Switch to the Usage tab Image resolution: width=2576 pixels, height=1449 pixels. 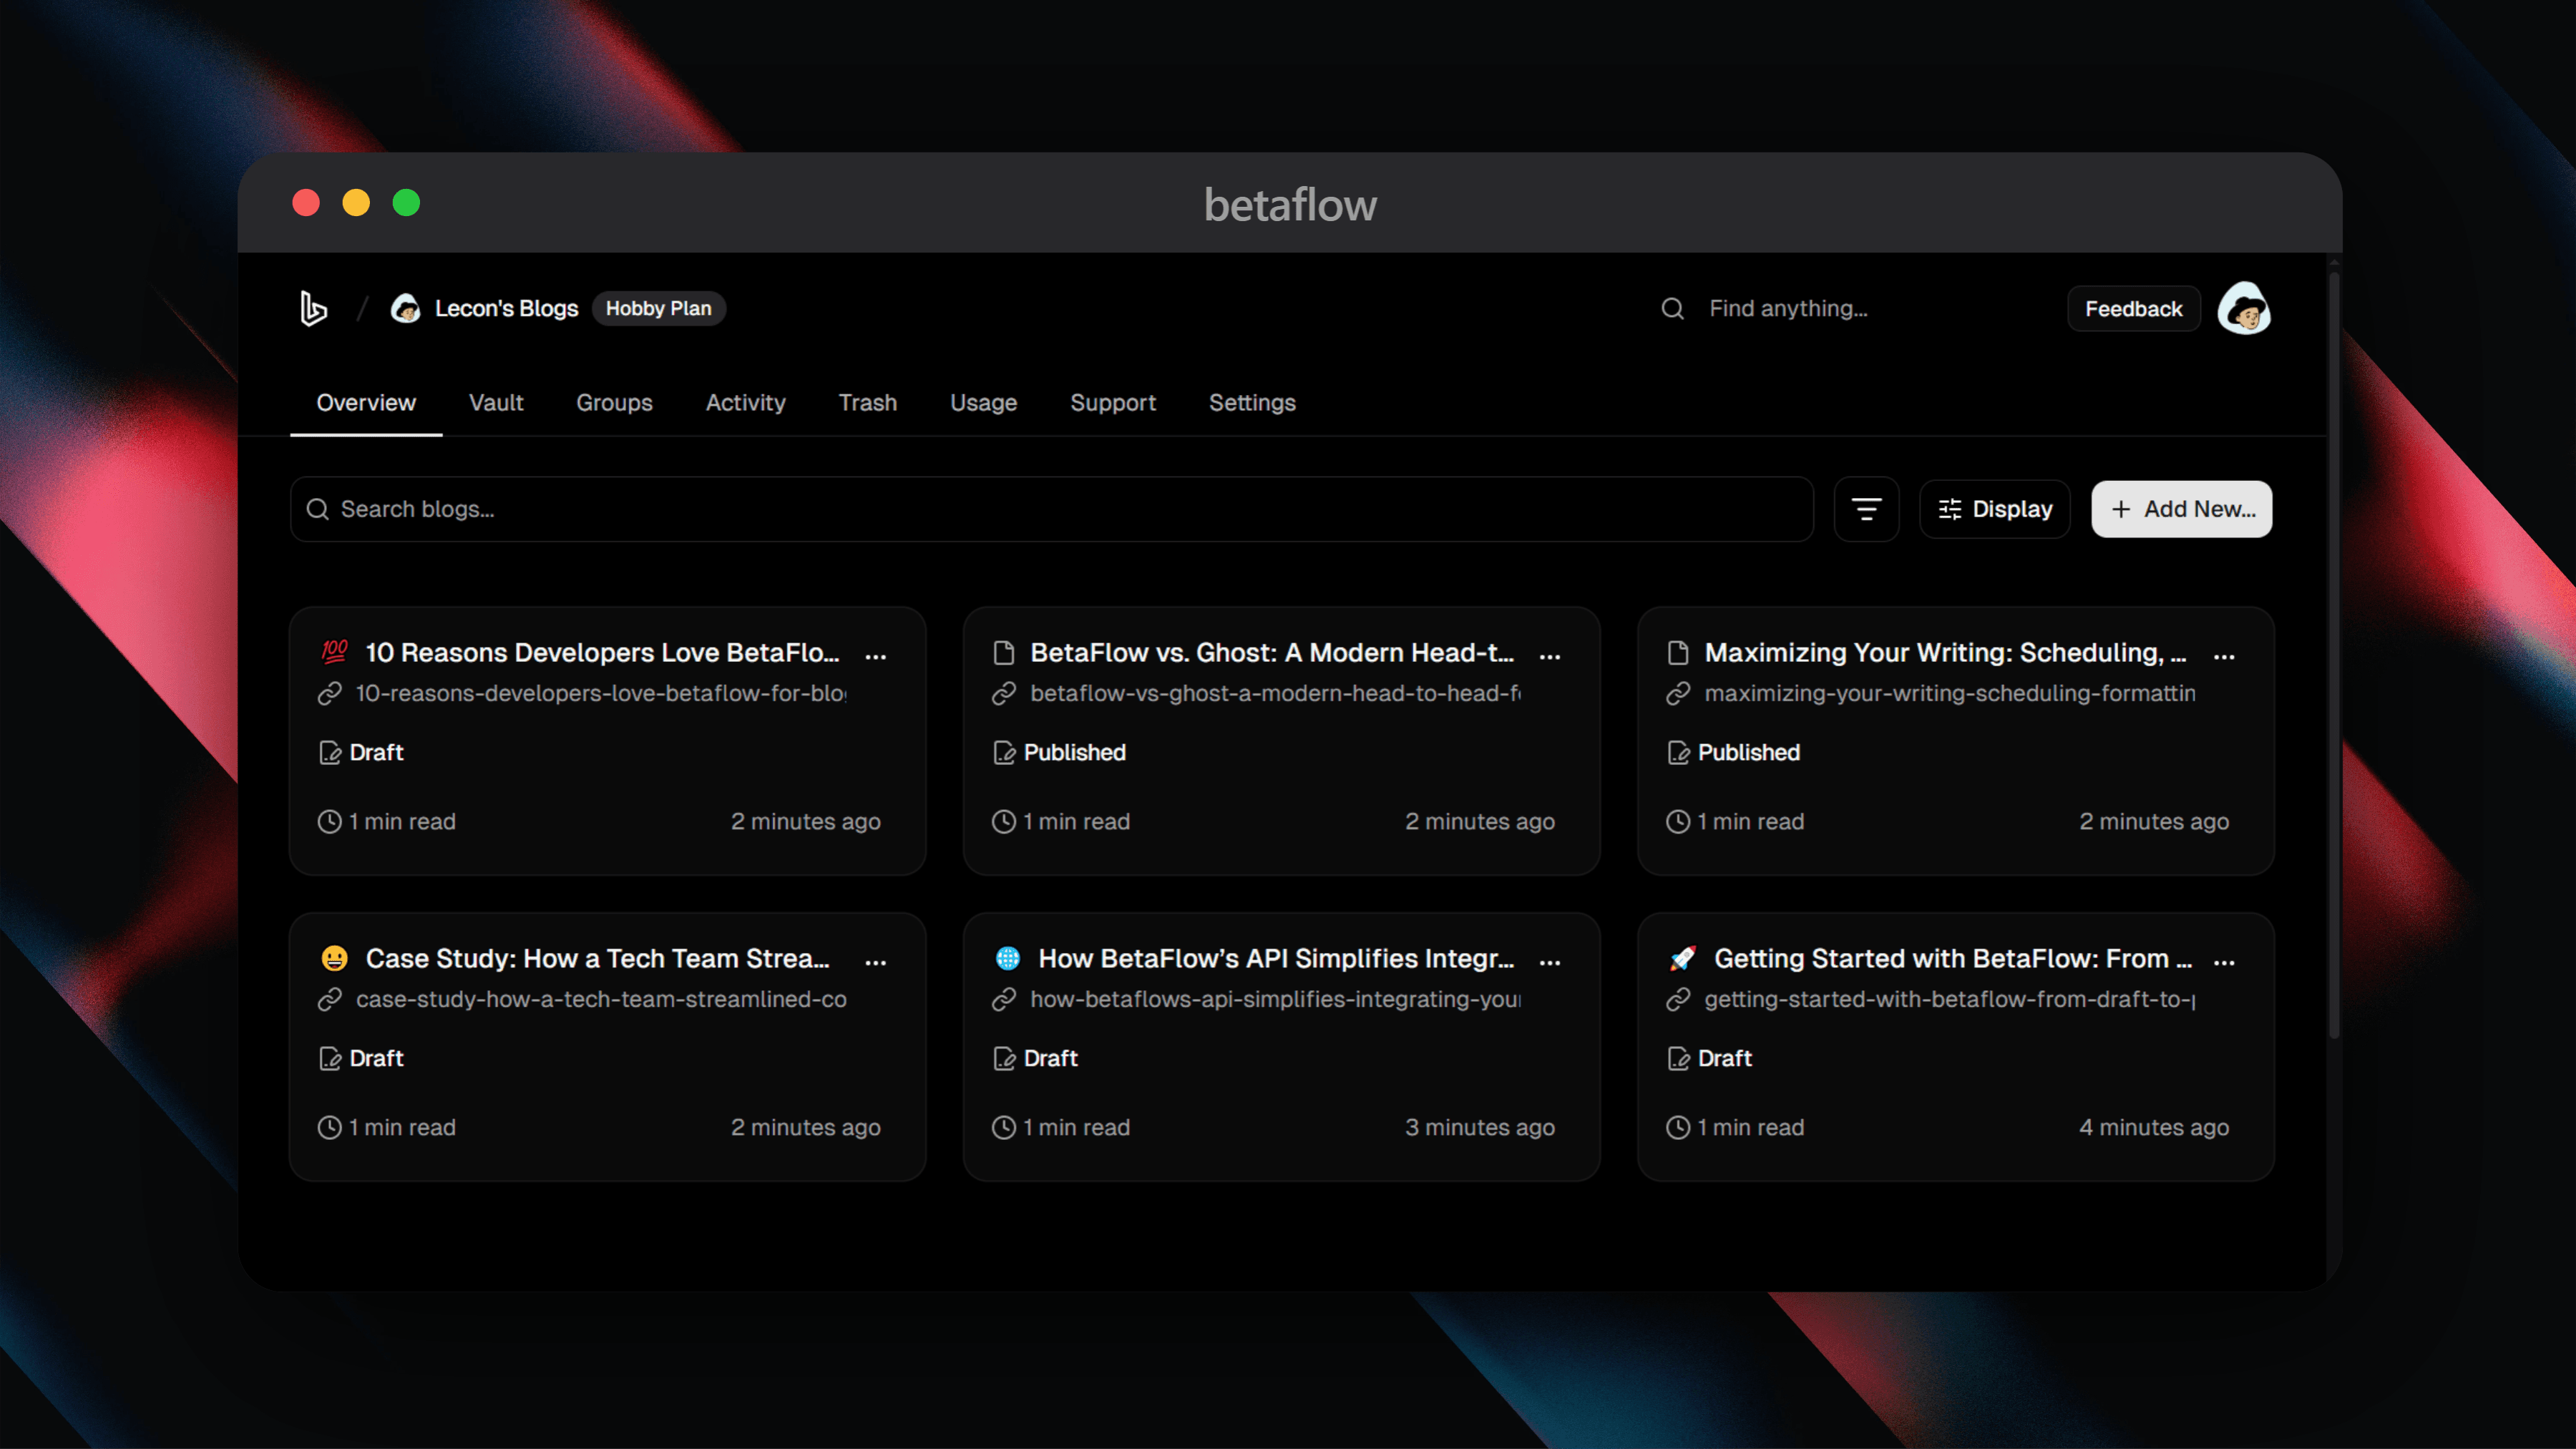point(984,402)
